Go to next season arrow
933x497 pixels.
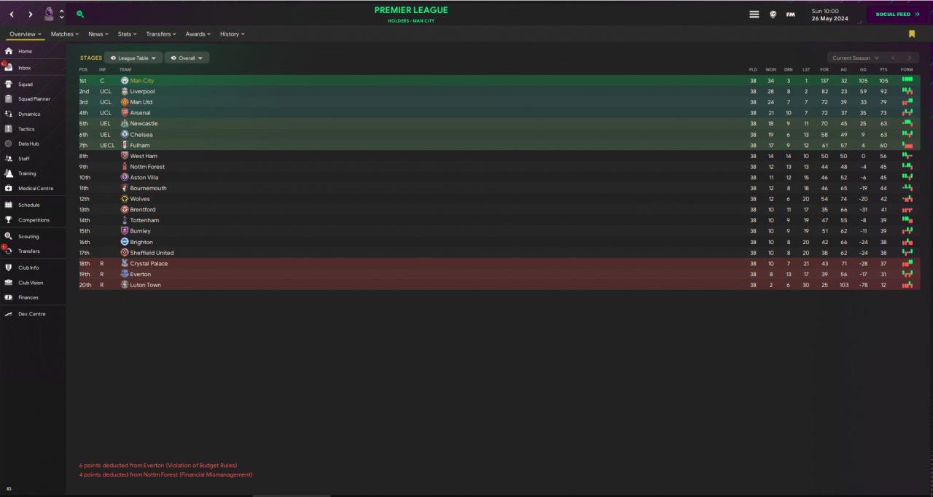pos(909,58)
